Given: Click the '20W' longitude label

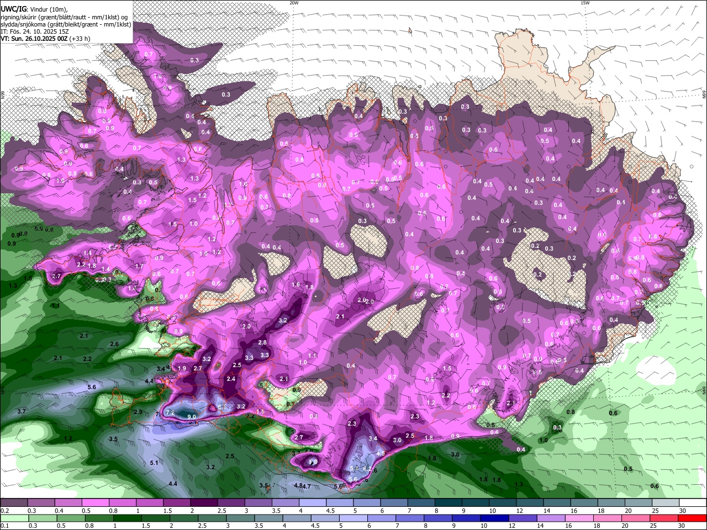Looking at the screenshot, I should pyautogui.click(x=294, y=3).
